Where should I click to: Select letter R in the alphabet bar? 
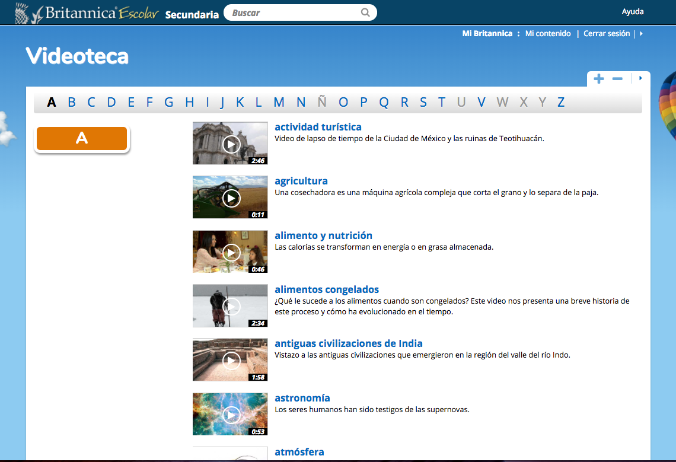click(404, 102)
